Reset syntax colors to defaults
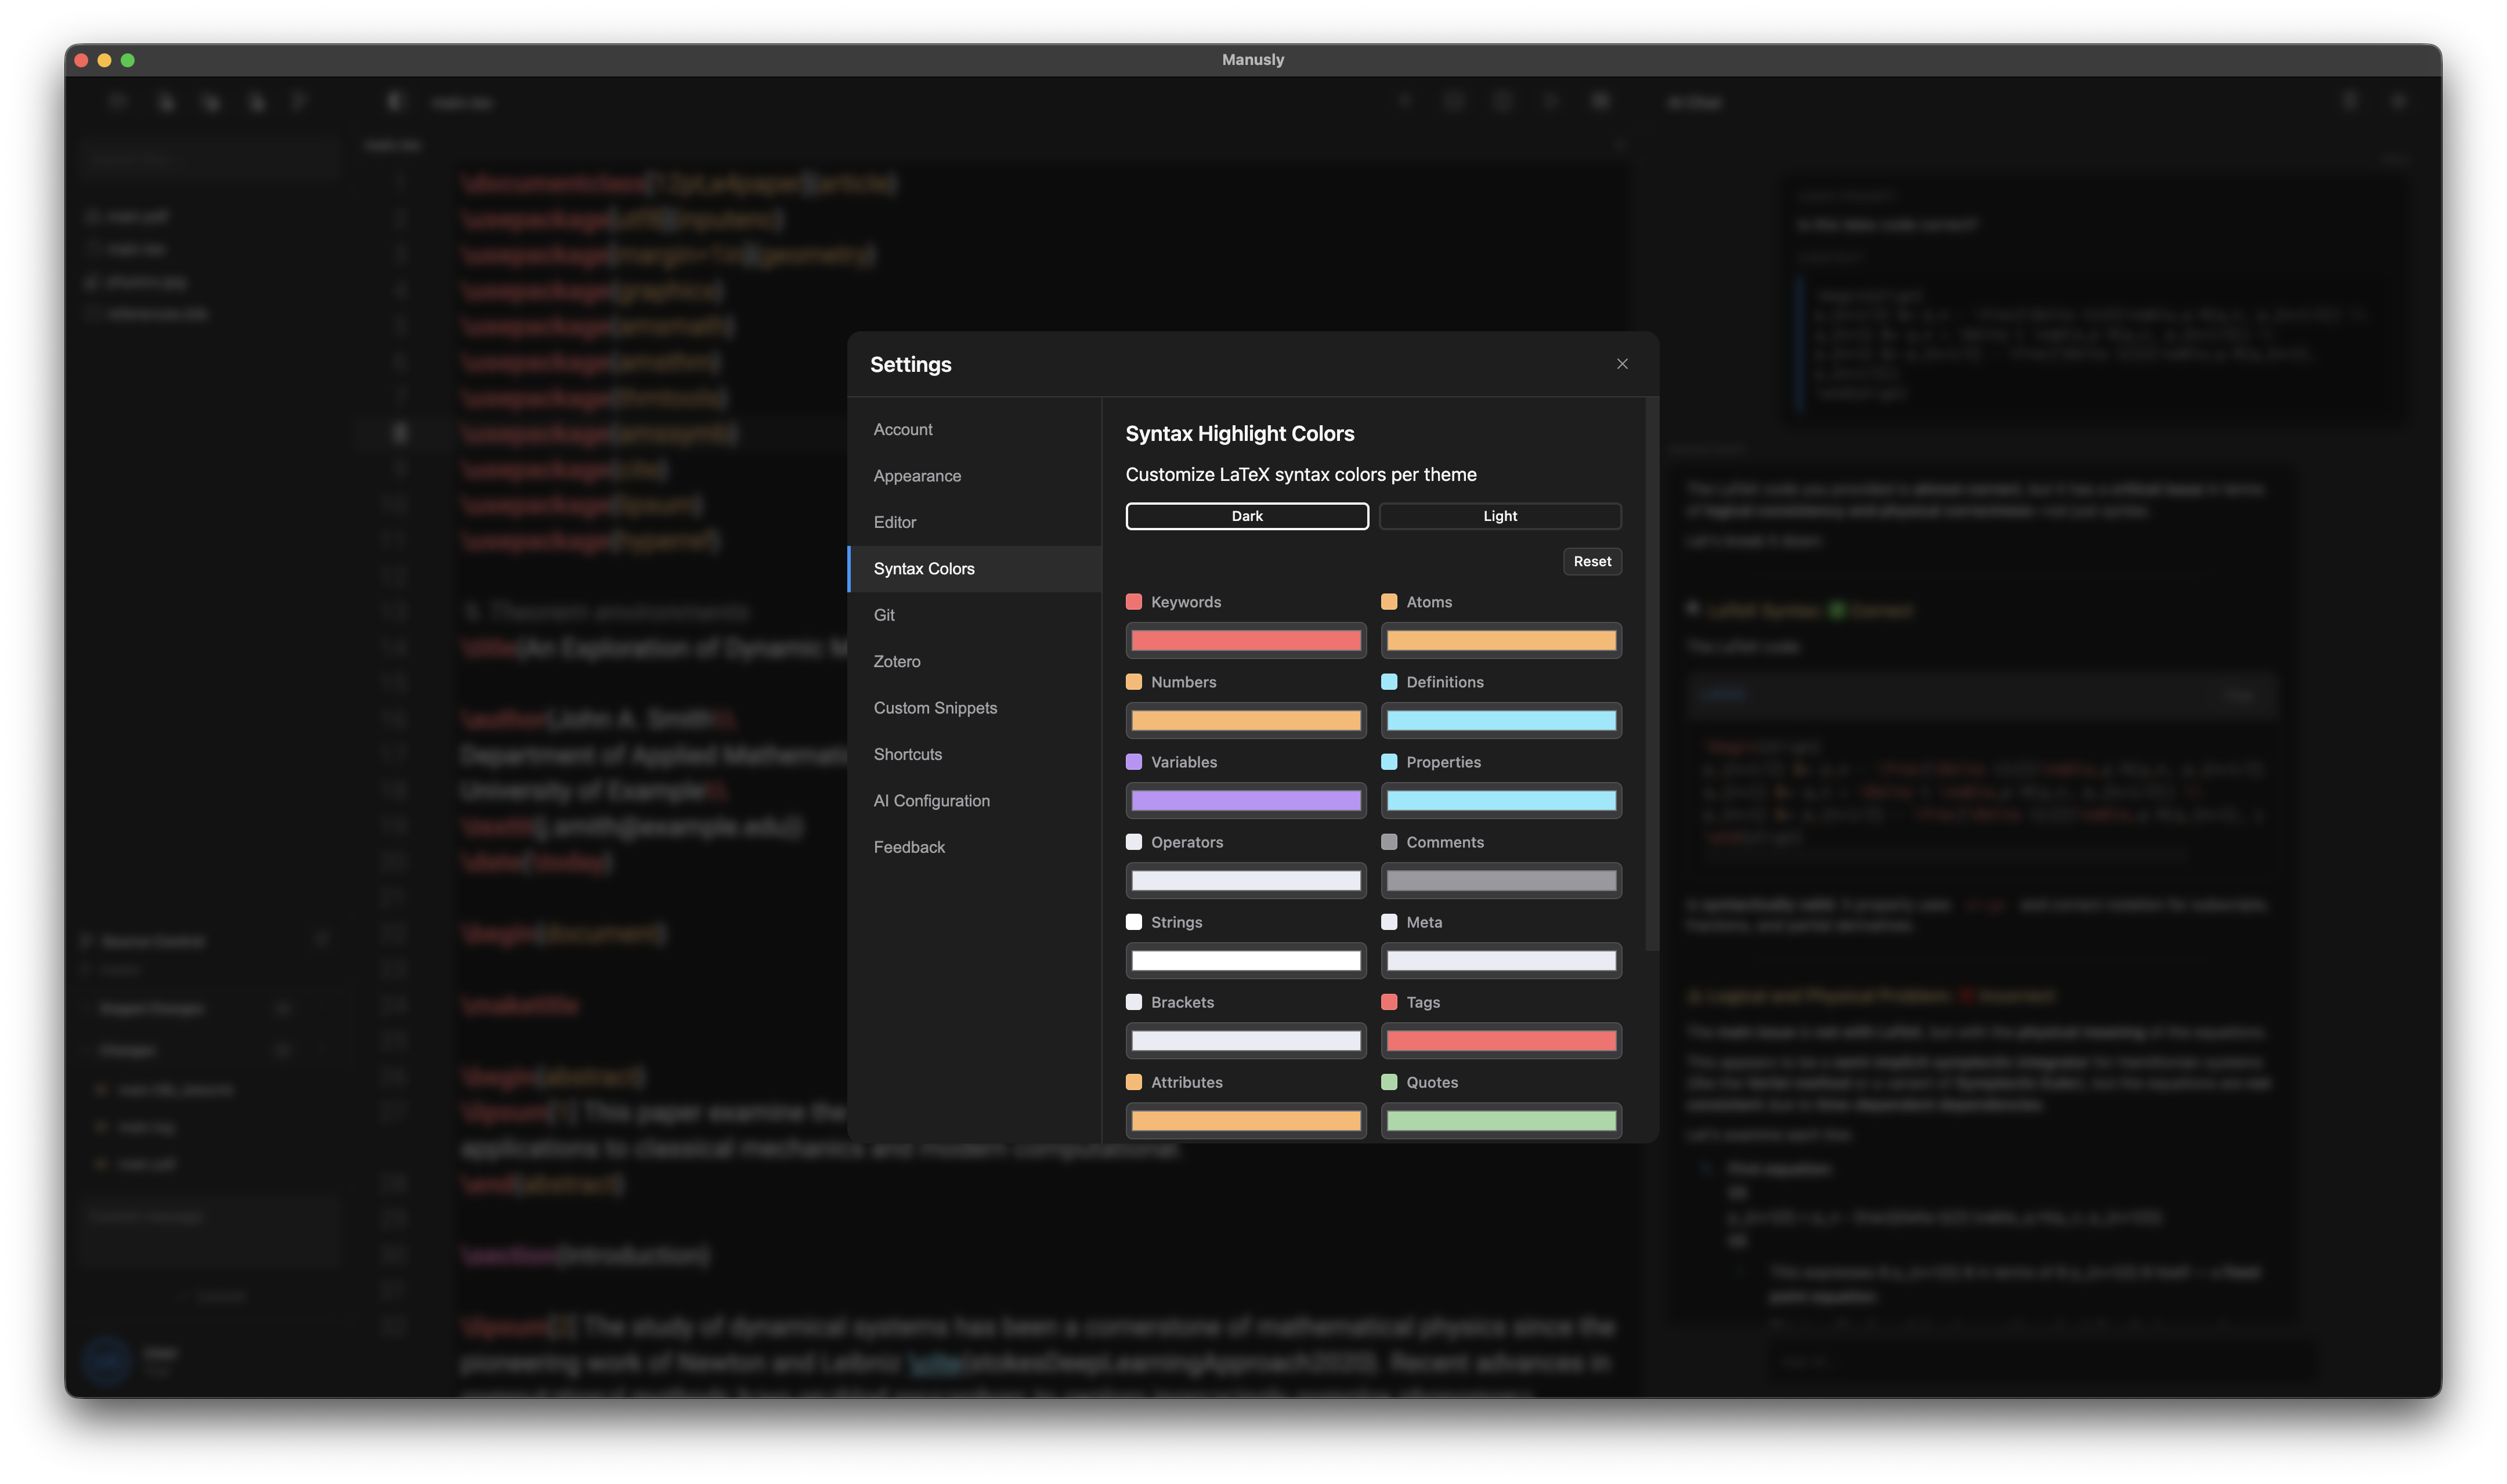The width and height of the screenshot is (2507, 1484). point(1591,561)
